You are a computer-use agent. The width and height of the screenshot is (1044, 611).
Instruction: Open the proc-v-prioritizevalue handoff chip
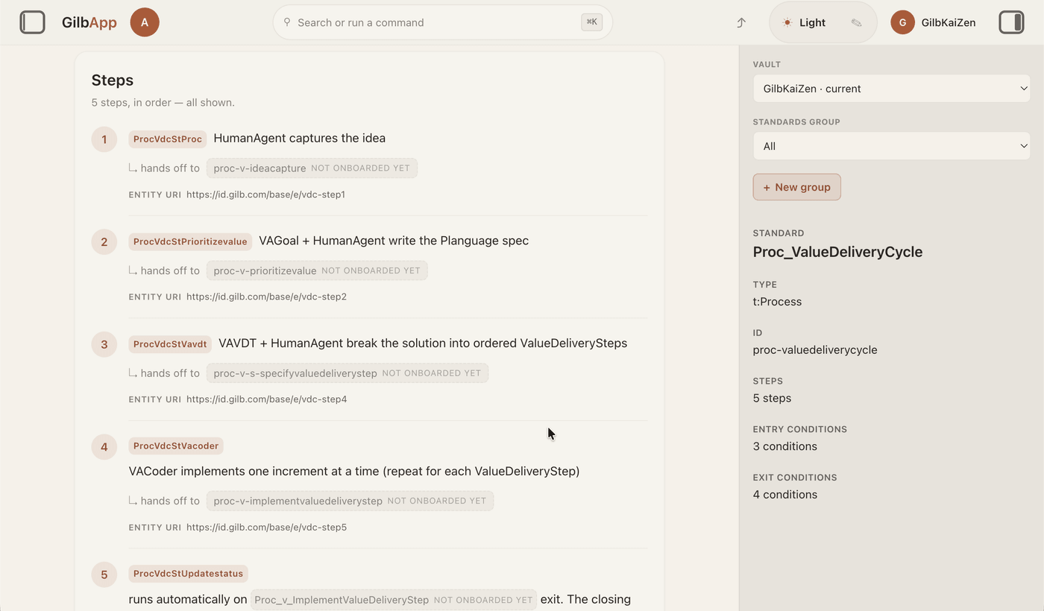317,270
